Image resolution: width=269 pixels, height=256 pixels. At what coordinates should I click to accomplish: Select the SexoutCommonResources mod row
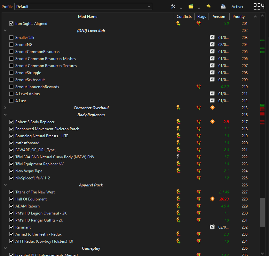point(131,51)
